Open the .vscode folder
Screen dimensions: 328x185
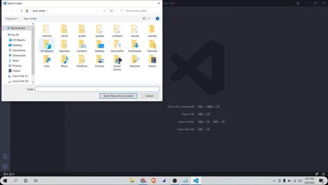tap(135, 31)
